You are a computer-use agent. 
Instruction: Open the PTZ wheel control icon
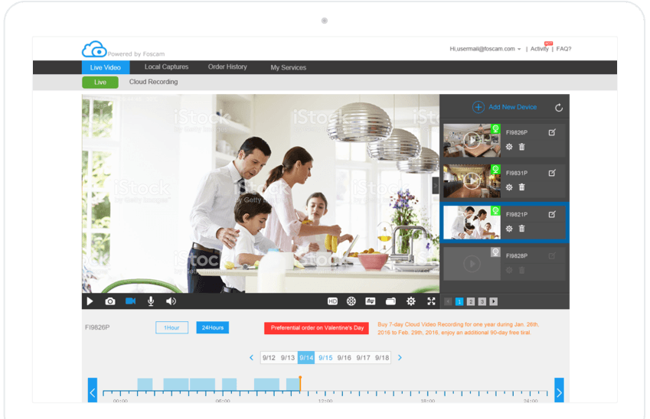pyautogui.click(x=351, y=301)
